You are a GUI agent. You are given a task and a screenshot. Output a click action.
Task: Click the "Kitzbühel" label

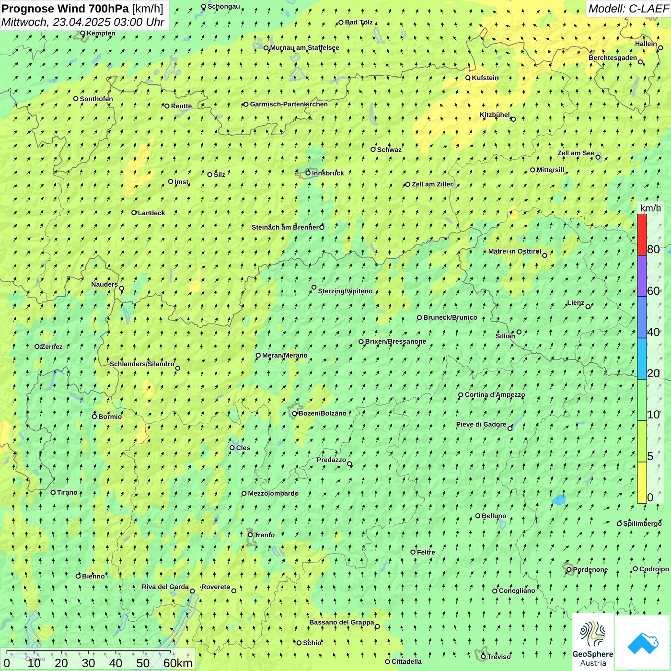point(495,115)
